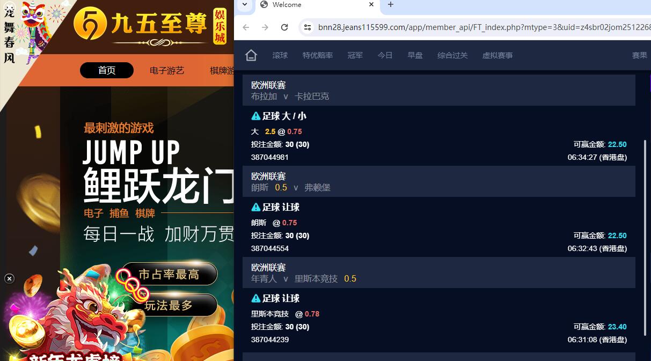Click warning icon for bet 387044239
This screenshot has width=651, height=361.
tap(256, 298)
